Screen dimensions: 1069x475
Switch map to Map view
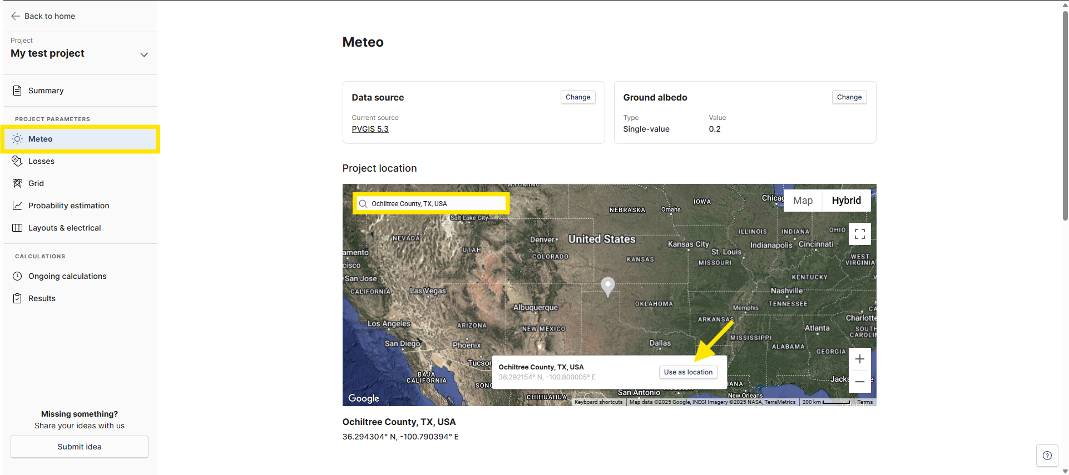pyautogui.click(x=803, y=201)
